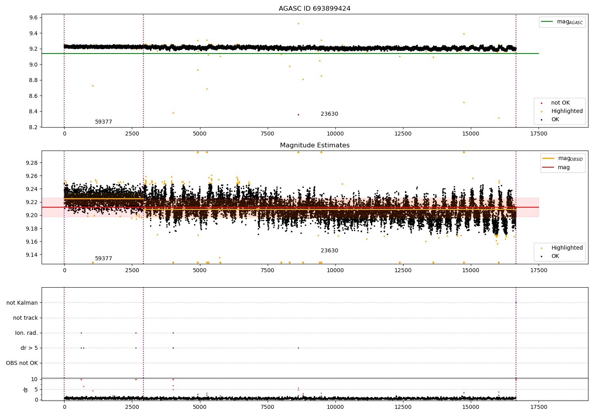Click the '7500' x tick of the top plot

(268, 134)
